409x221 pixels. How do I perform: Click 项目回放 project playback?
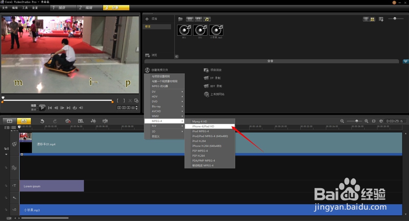tap(213, 70)
